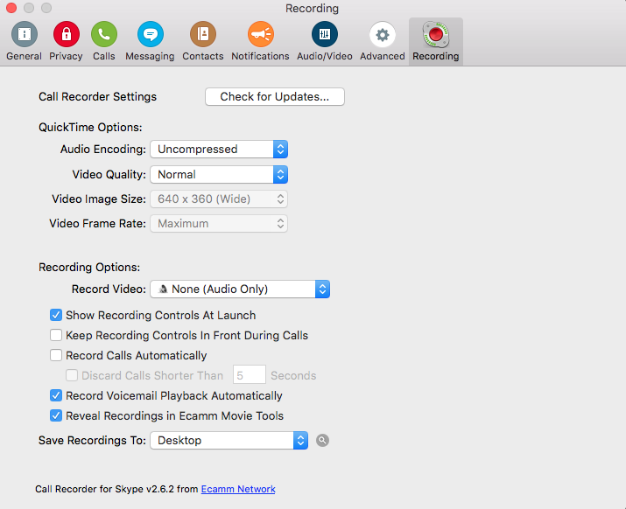Open the Video Frame Rate dropdown

pos(219,223)
